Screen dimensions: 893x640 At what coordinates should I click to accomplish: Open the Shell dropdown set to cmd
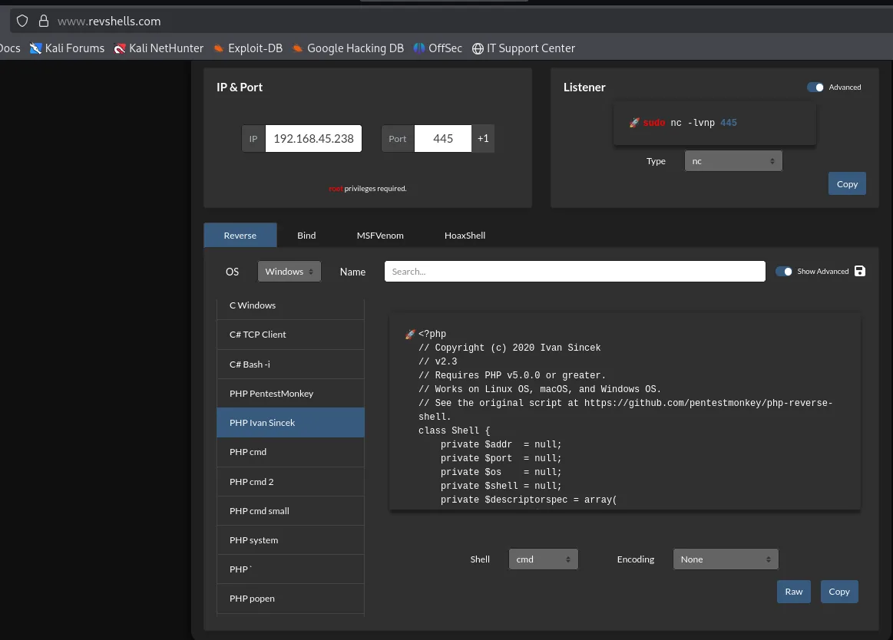544,559
